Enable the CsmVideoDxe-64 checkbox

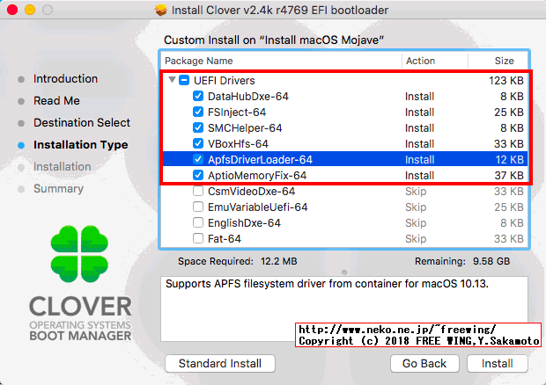[x=198, y=191]
